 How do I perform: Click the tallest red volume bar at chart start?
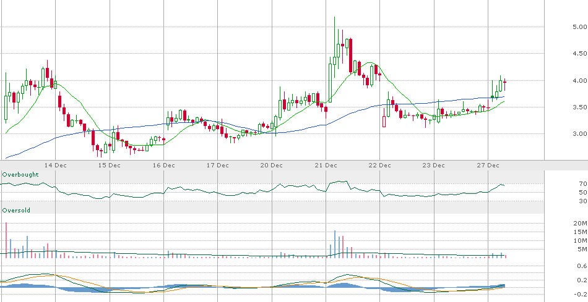pyautogui.click(x=6, y=240)
